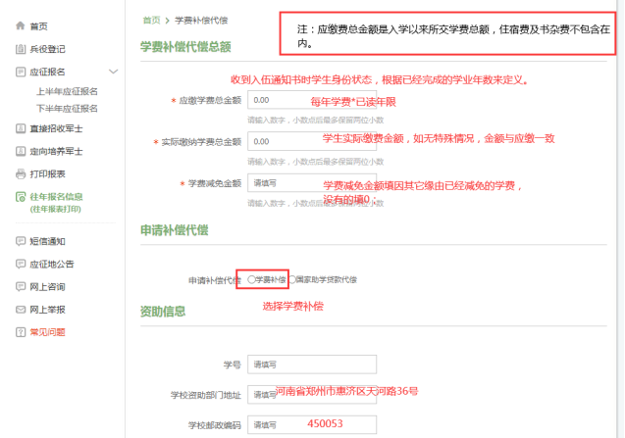
Task: Click the home icon beside 首页
Action: [20, 25]
